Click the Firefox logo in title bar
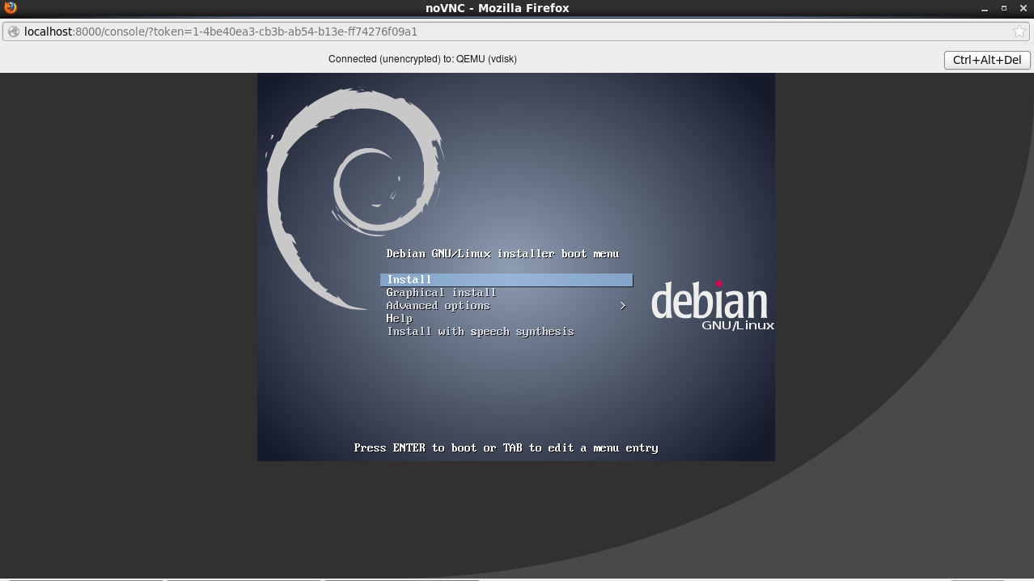The image size is (1034, 581). pyautogui.click(x=11, y=7)
